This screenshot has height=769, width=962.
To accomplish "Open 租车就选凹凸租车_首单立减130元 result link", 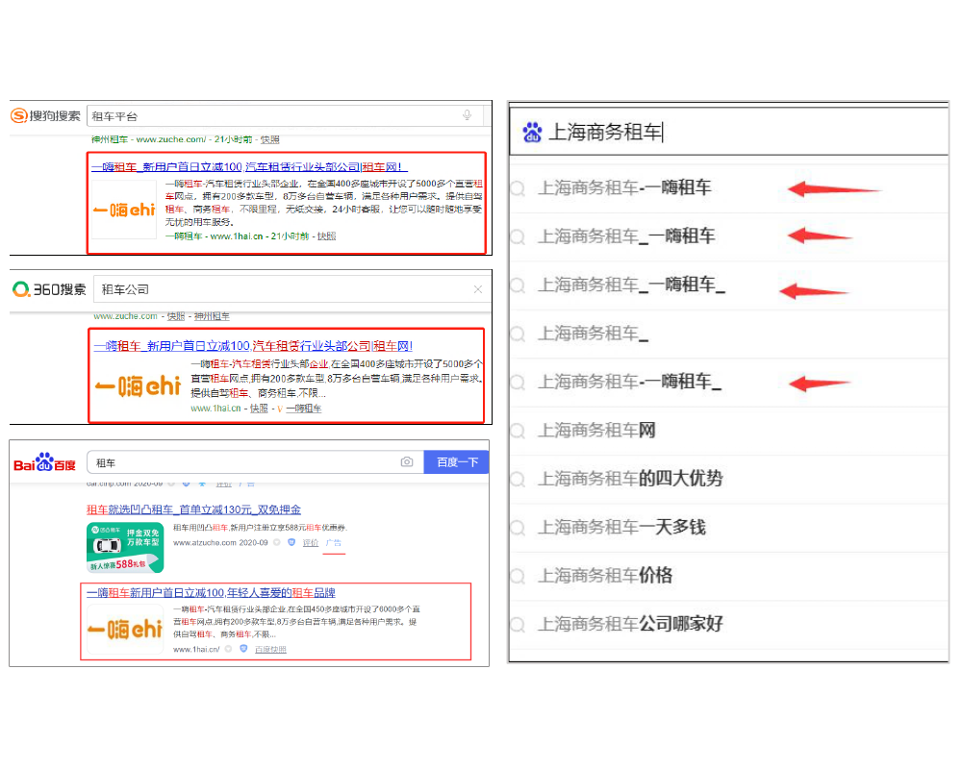I will 193,509.
